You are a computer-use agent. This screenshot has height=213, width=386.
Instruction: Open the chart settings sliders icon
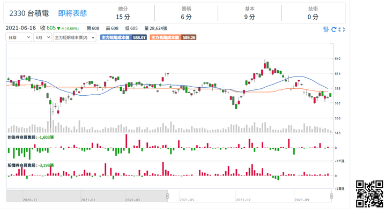[x=326, y=29]
